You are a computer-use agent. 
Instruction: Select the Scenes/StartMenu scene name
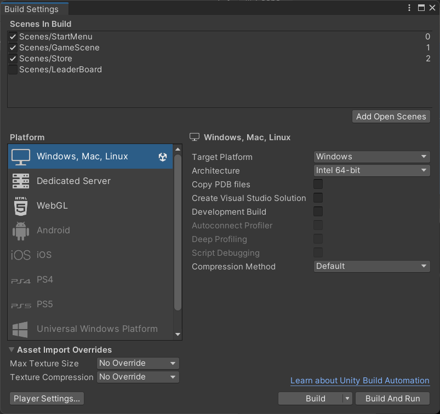[x=56, y=37]
